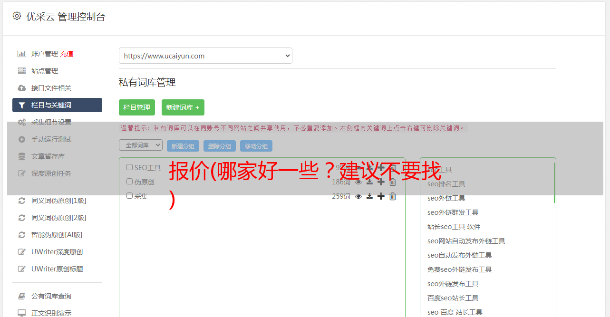Click the eye icon in the 采集 row

pyautogui.click(x=358, y=196)
